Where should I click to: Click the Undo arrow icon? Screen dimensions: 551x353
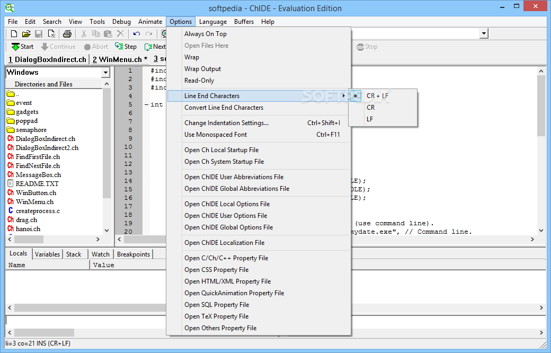coord(136,34)
